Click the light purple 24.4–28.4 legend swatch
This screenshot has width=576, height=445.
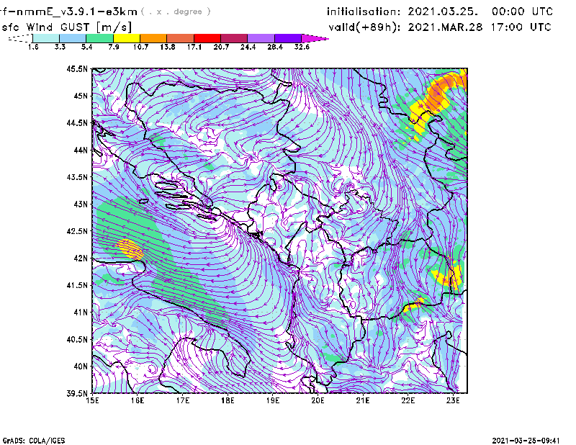[261, 38]
